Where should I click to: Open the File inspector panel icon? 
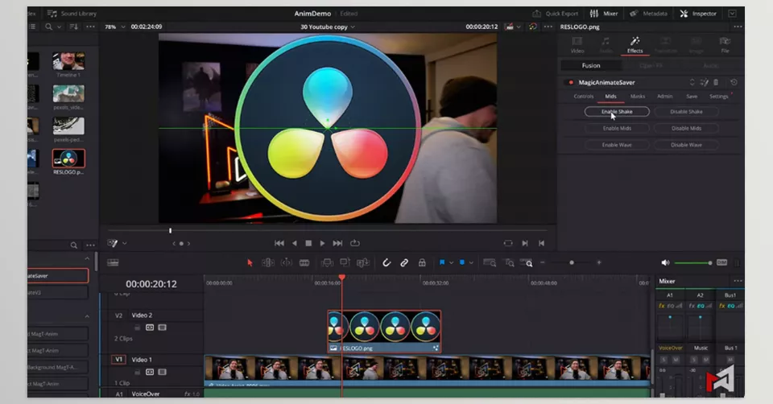click(725, 44)
